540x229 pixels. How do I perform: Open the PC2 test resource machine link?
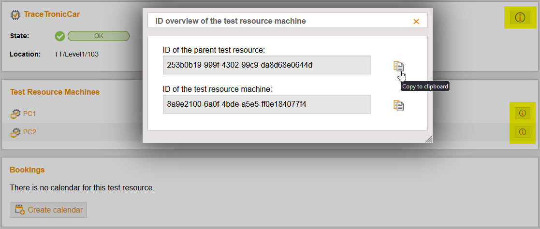point(29,132)
